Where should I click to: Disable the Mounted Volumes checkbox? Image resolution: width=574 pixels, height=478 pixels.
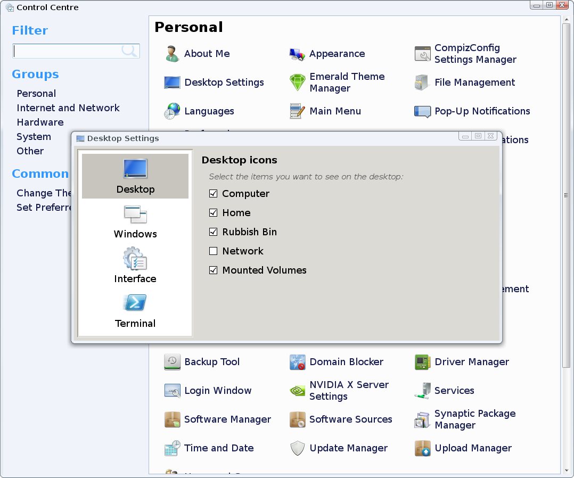213,270
